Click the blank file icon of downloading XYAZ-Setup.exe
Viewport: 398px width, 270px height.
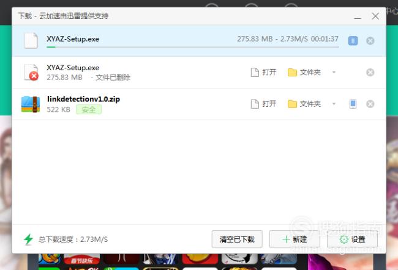(x=31, y=40)
